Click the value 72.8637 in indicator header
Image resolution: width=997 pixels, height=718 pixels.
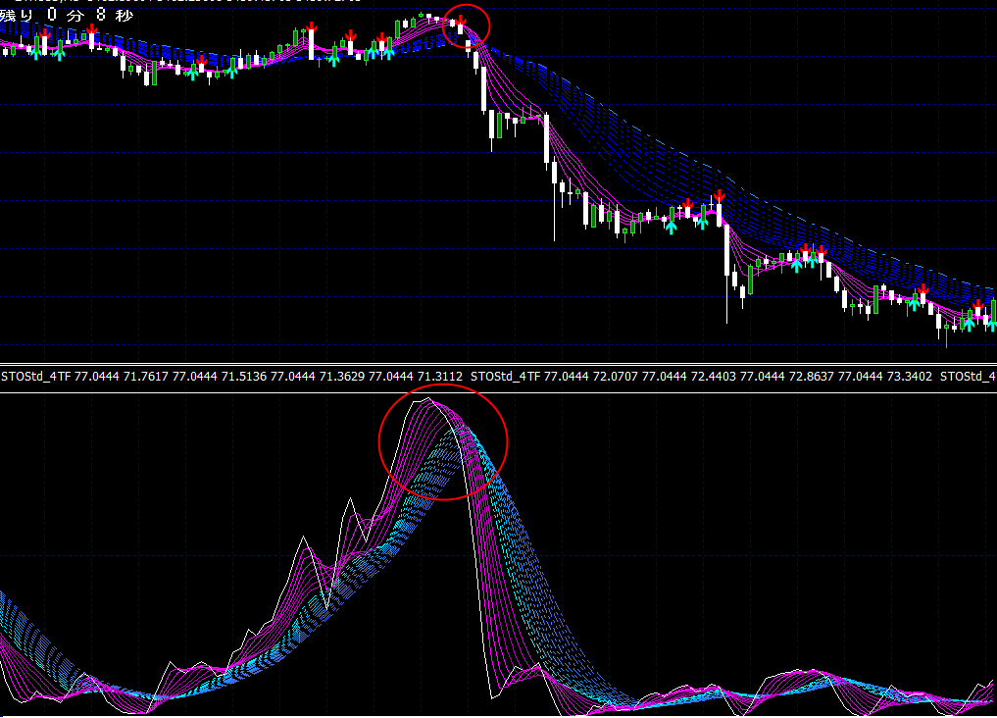[x=812, y=377]
